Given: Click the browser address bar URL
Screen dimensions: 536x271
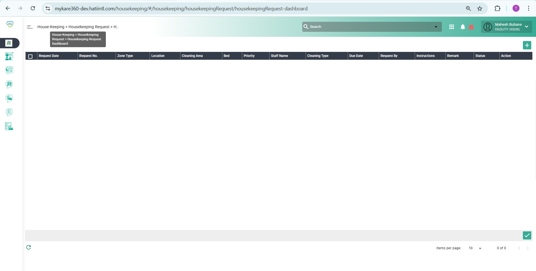Looking at the screenshot, I should pos(181,9).
